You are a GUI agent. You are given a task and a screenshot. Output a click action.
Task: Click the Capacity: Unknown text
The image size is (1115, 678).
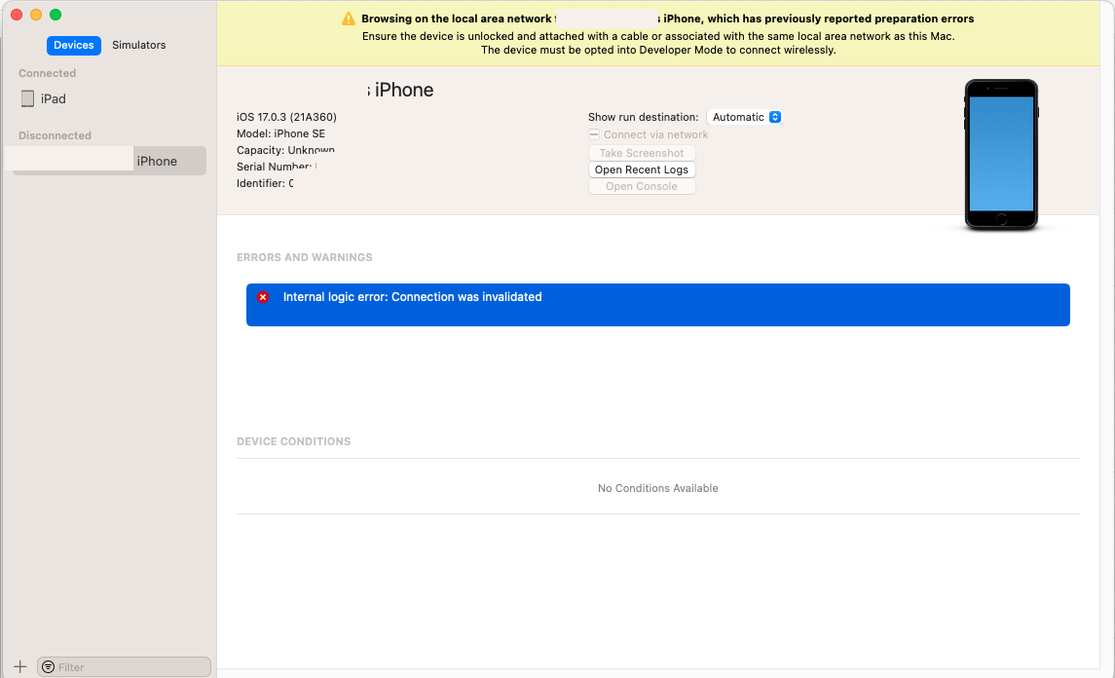pyautogui.click(x=286, y=150)
